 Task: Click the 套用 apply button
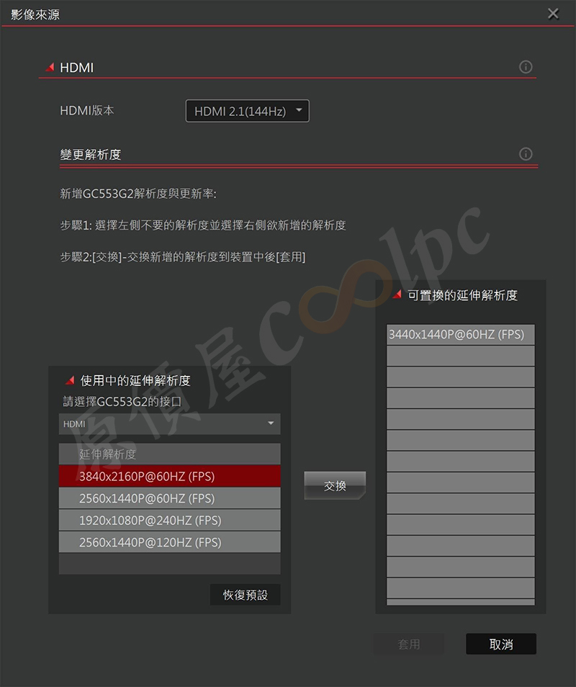[x=409, y=644]
